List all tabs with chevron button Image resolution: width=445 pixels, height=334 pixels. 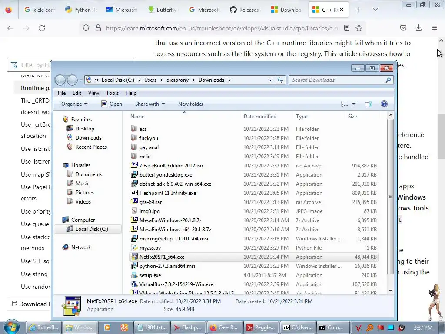[x=375, y=10]
